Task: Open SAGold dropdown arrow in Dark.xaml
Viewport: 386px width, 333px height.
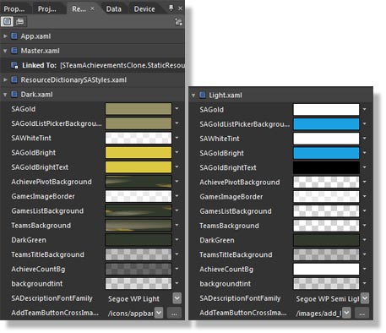Action: 177,108
